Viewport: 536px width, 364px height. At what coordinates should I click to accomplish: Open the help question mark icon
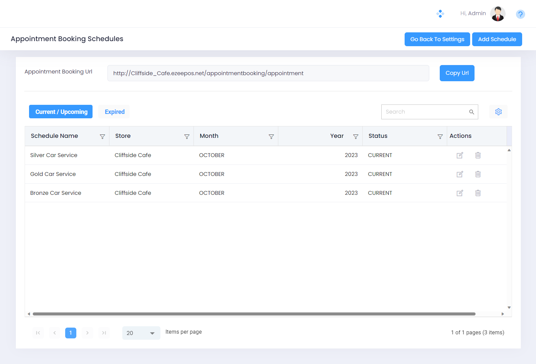[x=520, y=14]
